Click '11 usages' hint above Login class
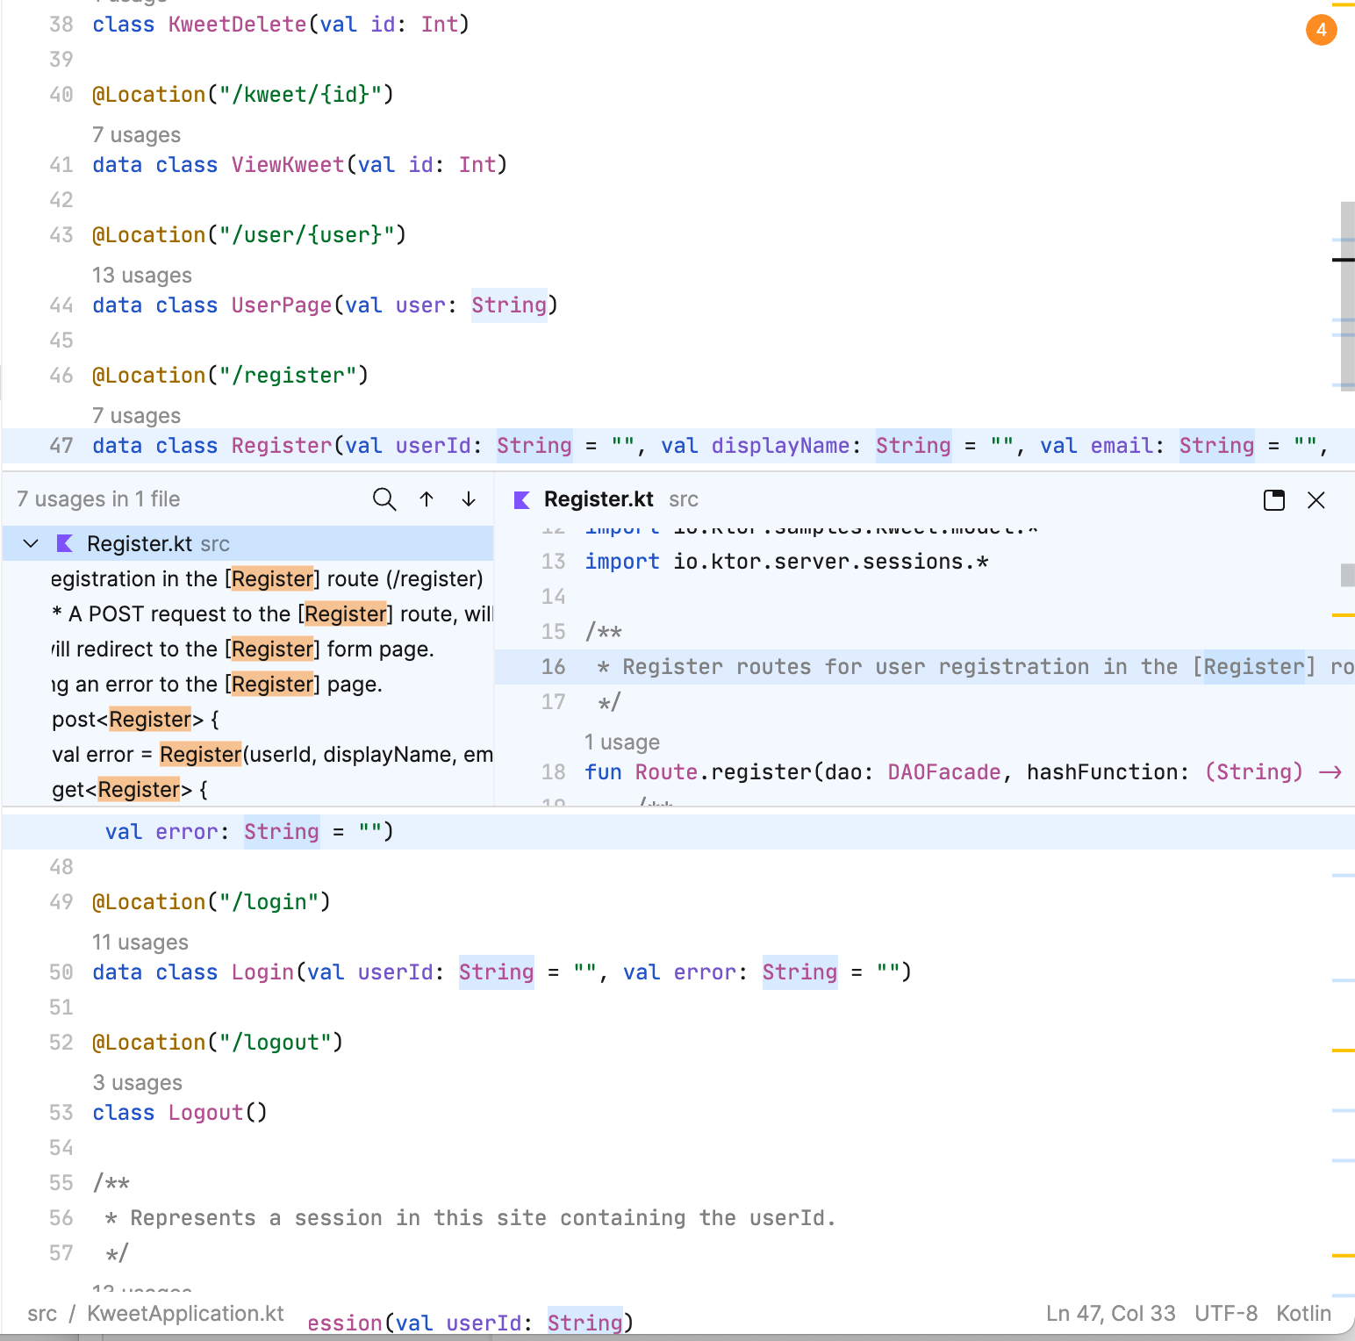Screen dimensions: 1355x1341 (140, 943)
